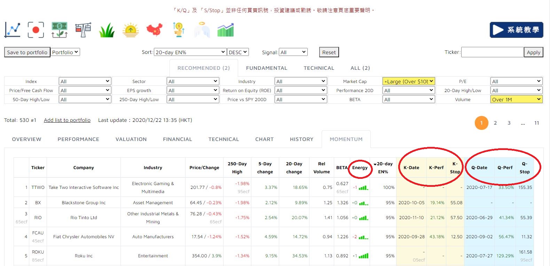Switch to the HISTORY view tab
The height and width of the screenshot is (266, 550).
coord(302,139)
